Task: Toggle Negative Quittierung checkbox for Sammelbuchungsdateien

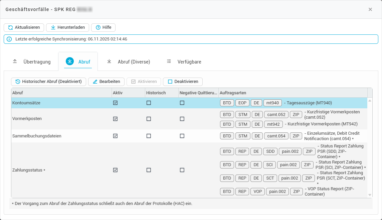Action: (x=182, y=136)
